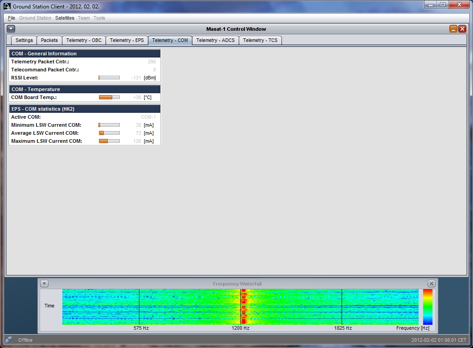This screenshot has height=348, width=473.
Task: Switch to the Telemetry - EPS tab
Action: [x=126, y=40]
